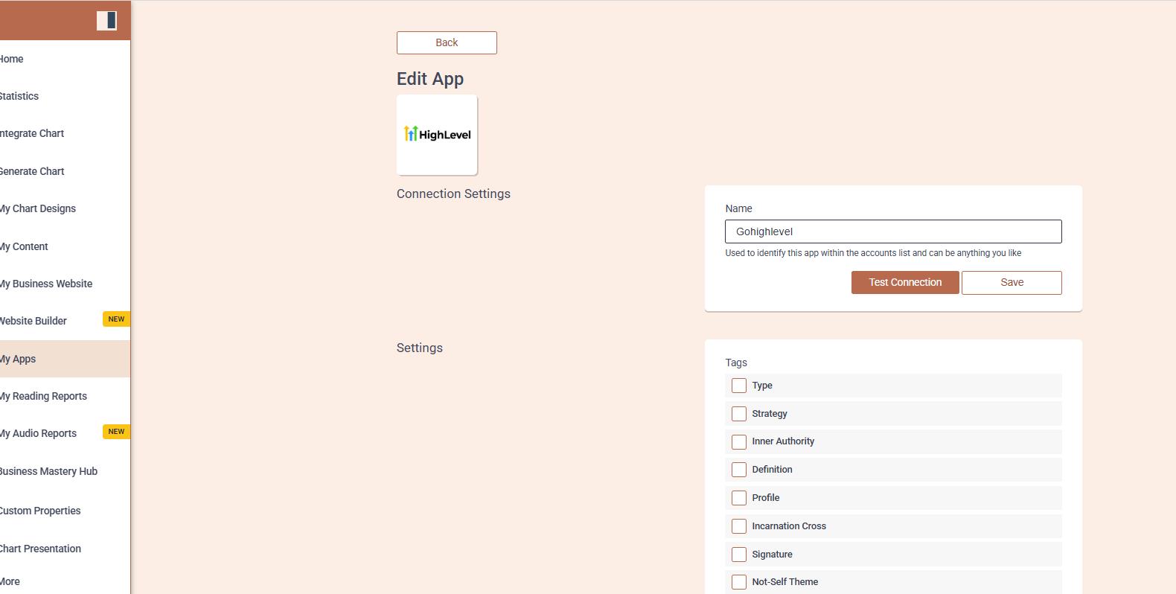Viewport: 1176px width, 594px height.
Task: Expand the More sidebar item
Action: (x=10, y=581)
